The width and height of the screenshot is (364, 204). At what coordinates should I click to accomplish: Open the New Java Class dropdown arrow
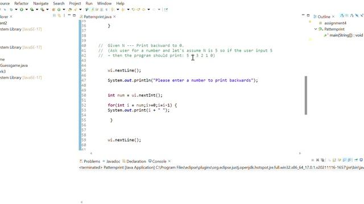[x=64, y=10]
